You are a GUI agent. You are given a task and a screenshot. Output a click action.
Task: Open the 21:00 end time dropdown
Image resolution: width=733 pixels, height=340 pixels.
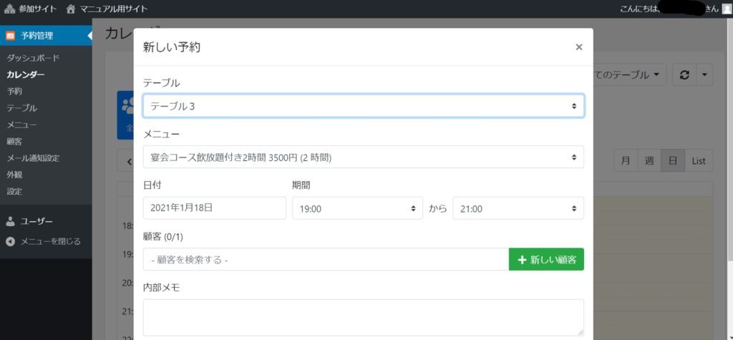[518, 208]
